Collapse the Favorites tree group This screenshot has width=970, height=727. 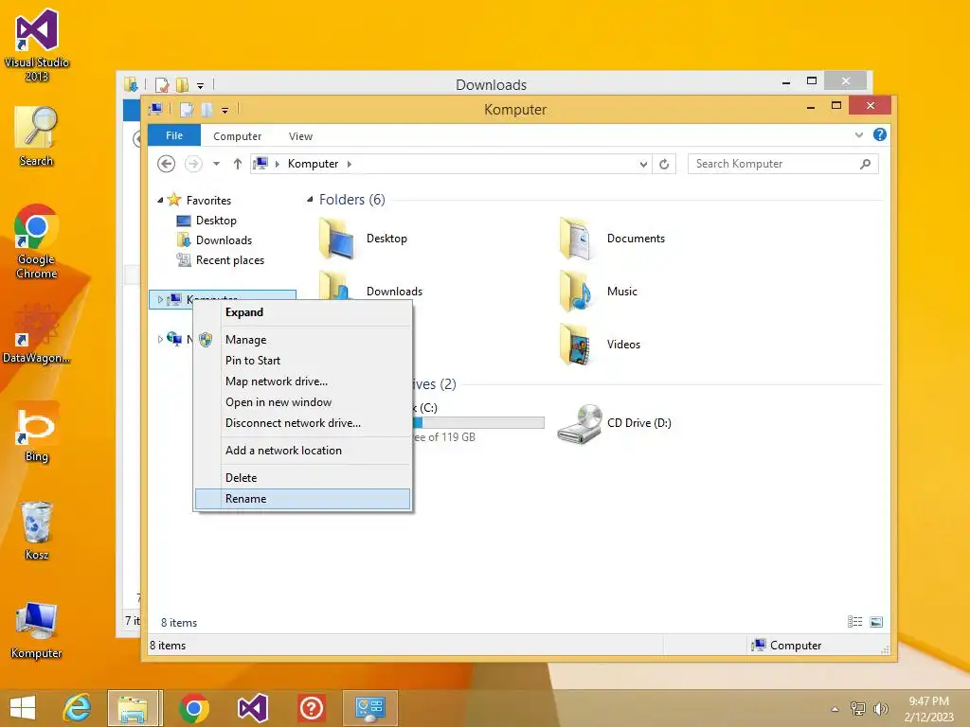(160, 201)
